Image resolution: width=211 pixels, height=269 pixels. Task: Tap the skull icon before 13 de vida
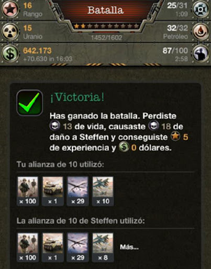click(x=55, y=126)
